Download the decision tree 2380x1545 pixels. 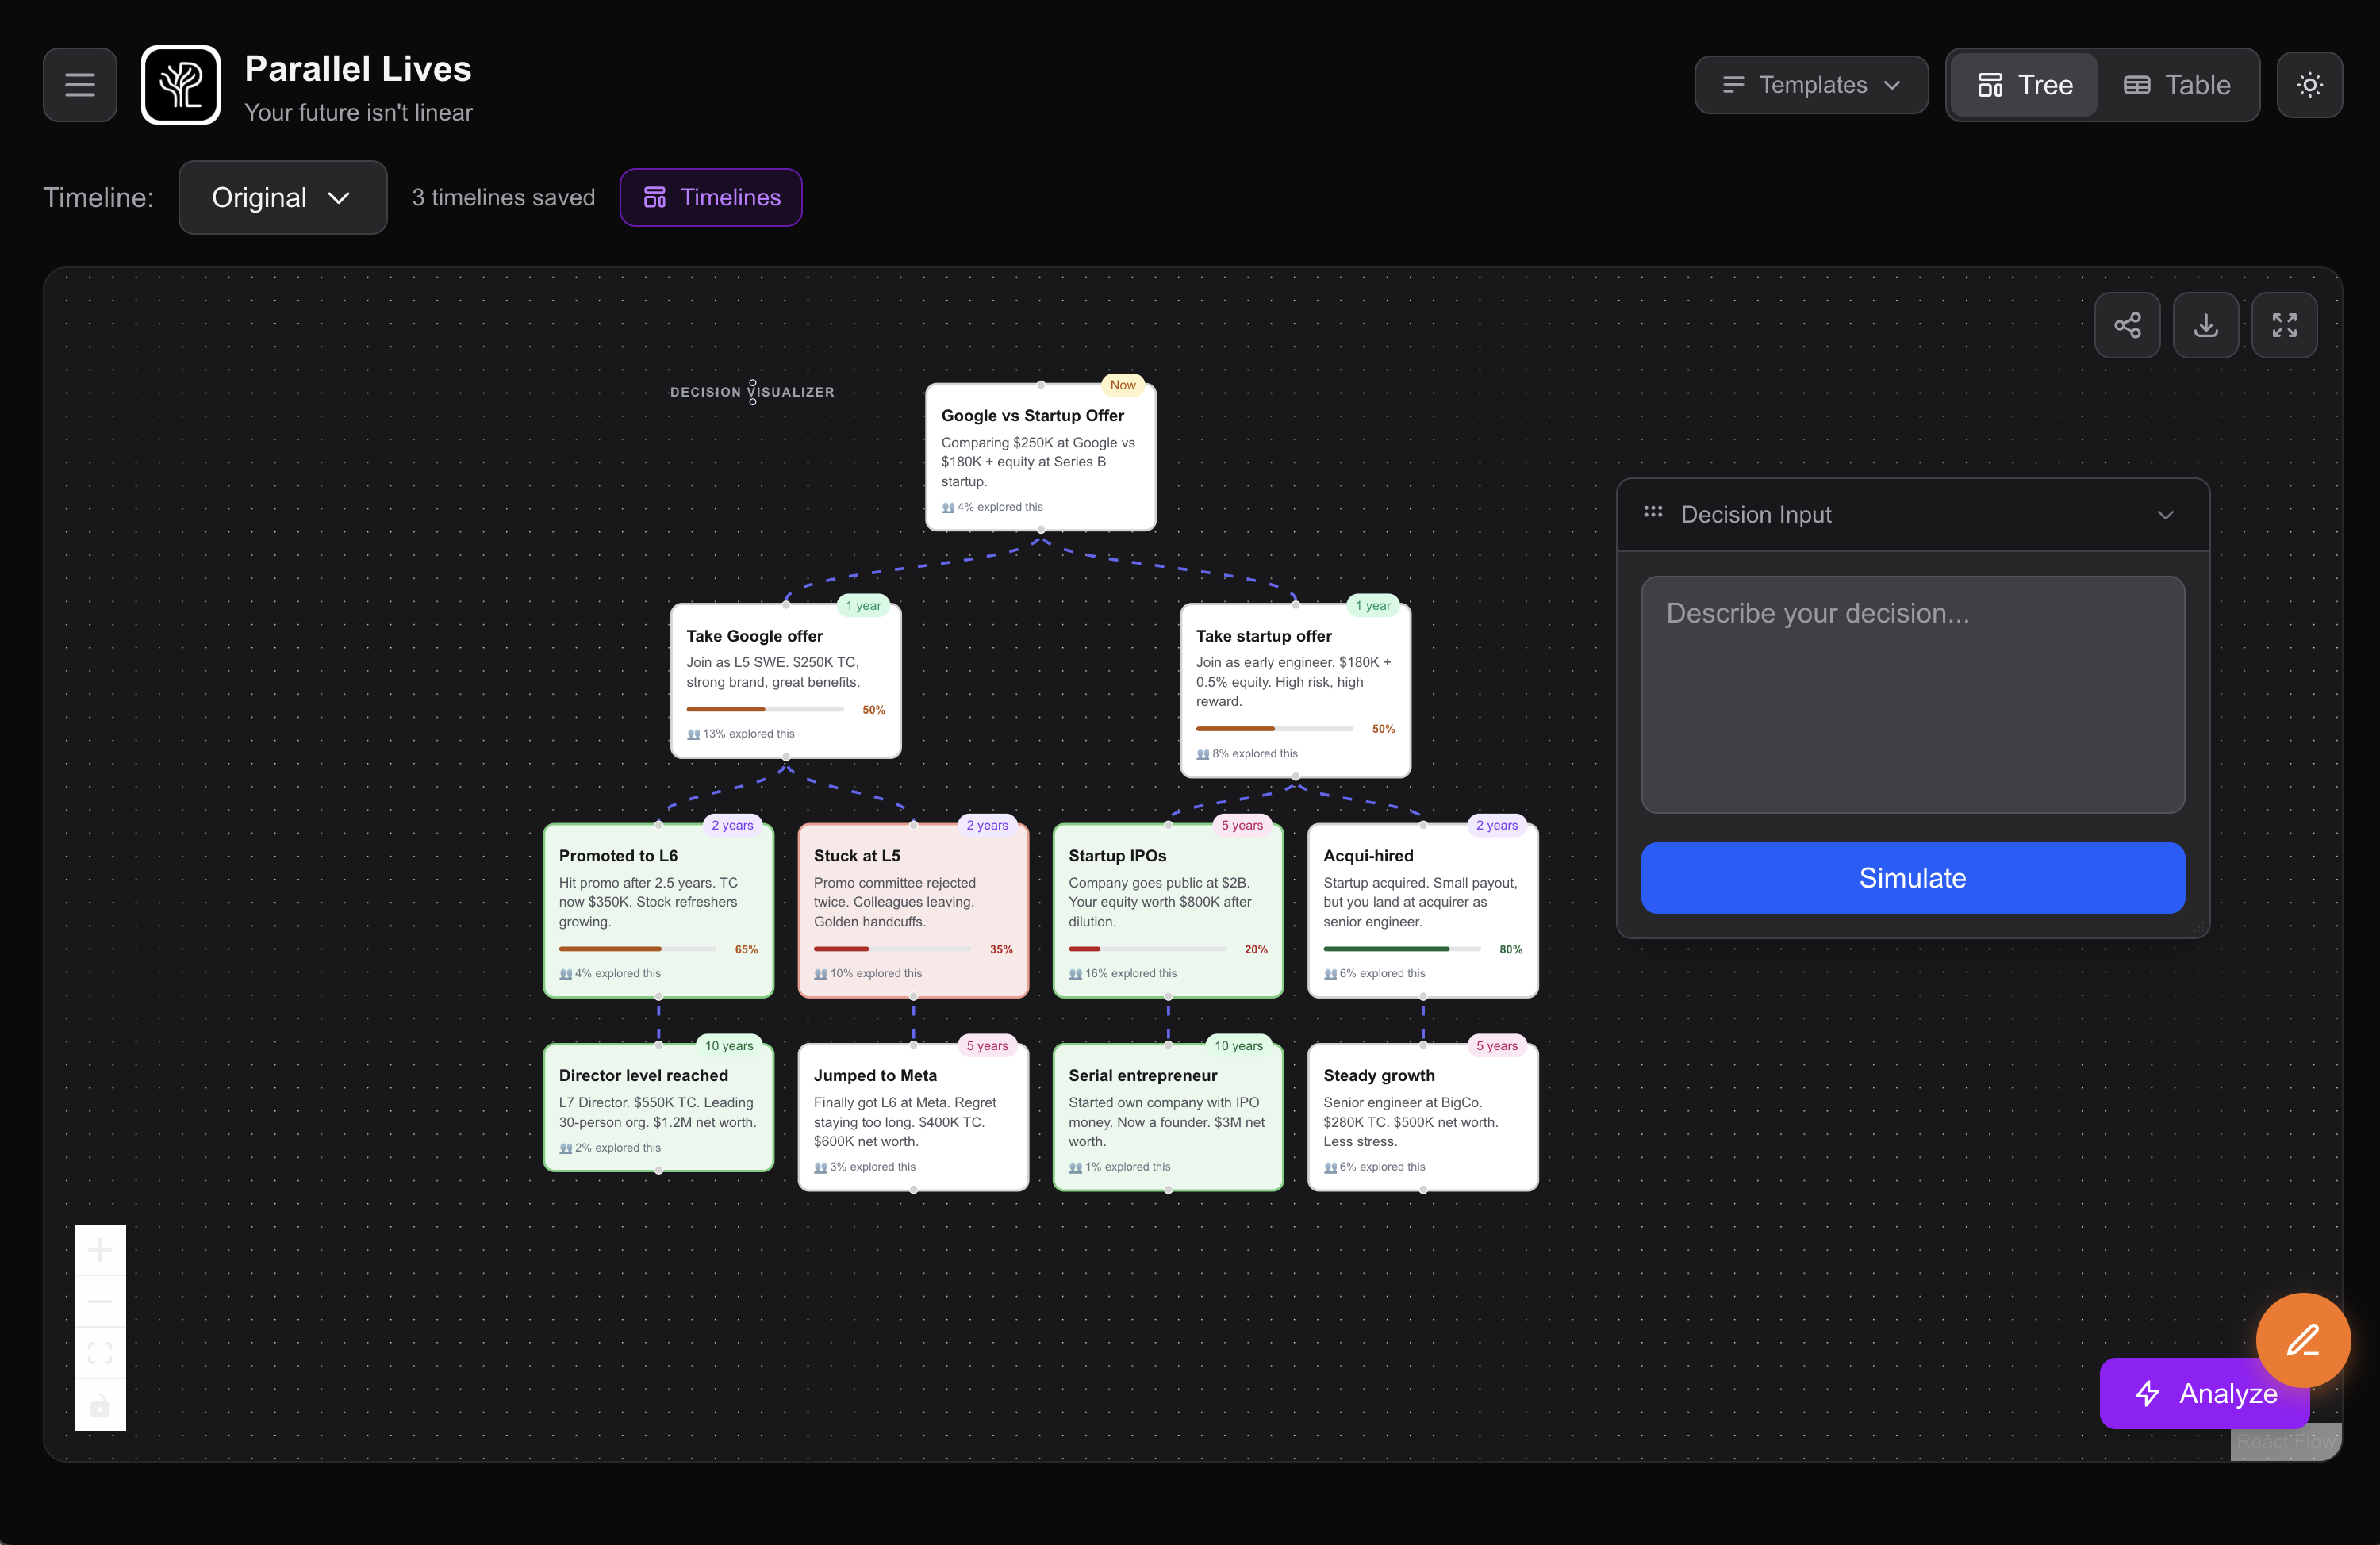click(2206, 325)
